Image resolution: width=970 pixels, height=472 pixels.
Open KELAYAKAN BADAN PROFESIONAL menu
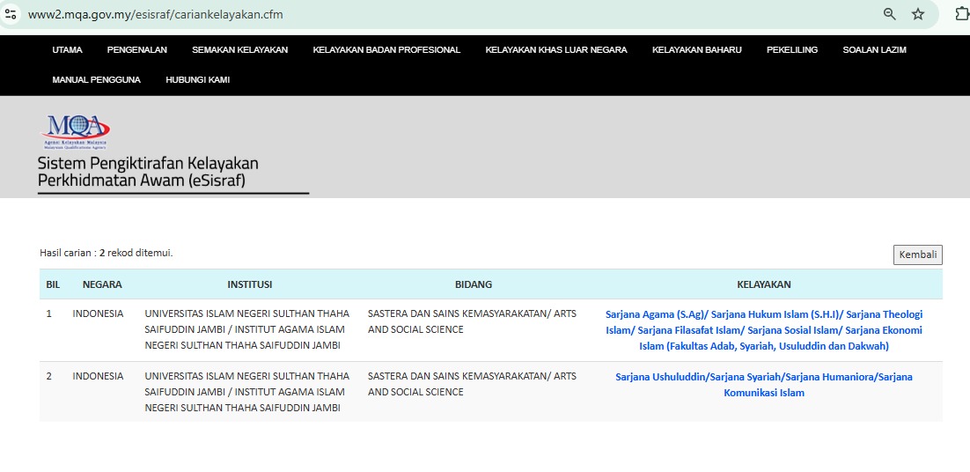(386, 50)
